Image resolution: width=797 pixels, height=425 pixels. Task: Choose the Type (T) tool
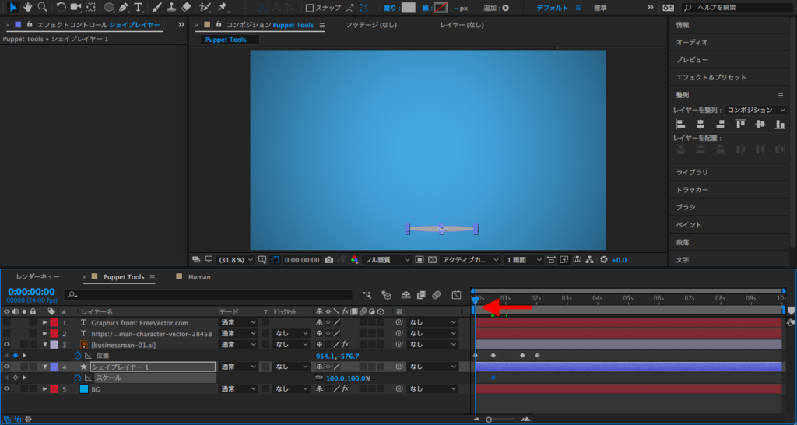139,8
